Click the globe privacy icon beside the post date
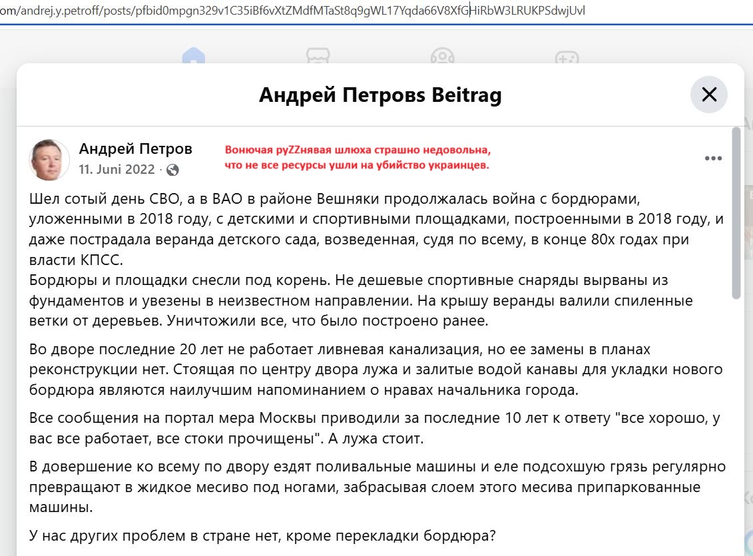This screenshot has height=556, width=753. pyautogui.click(x=173, y=170)
